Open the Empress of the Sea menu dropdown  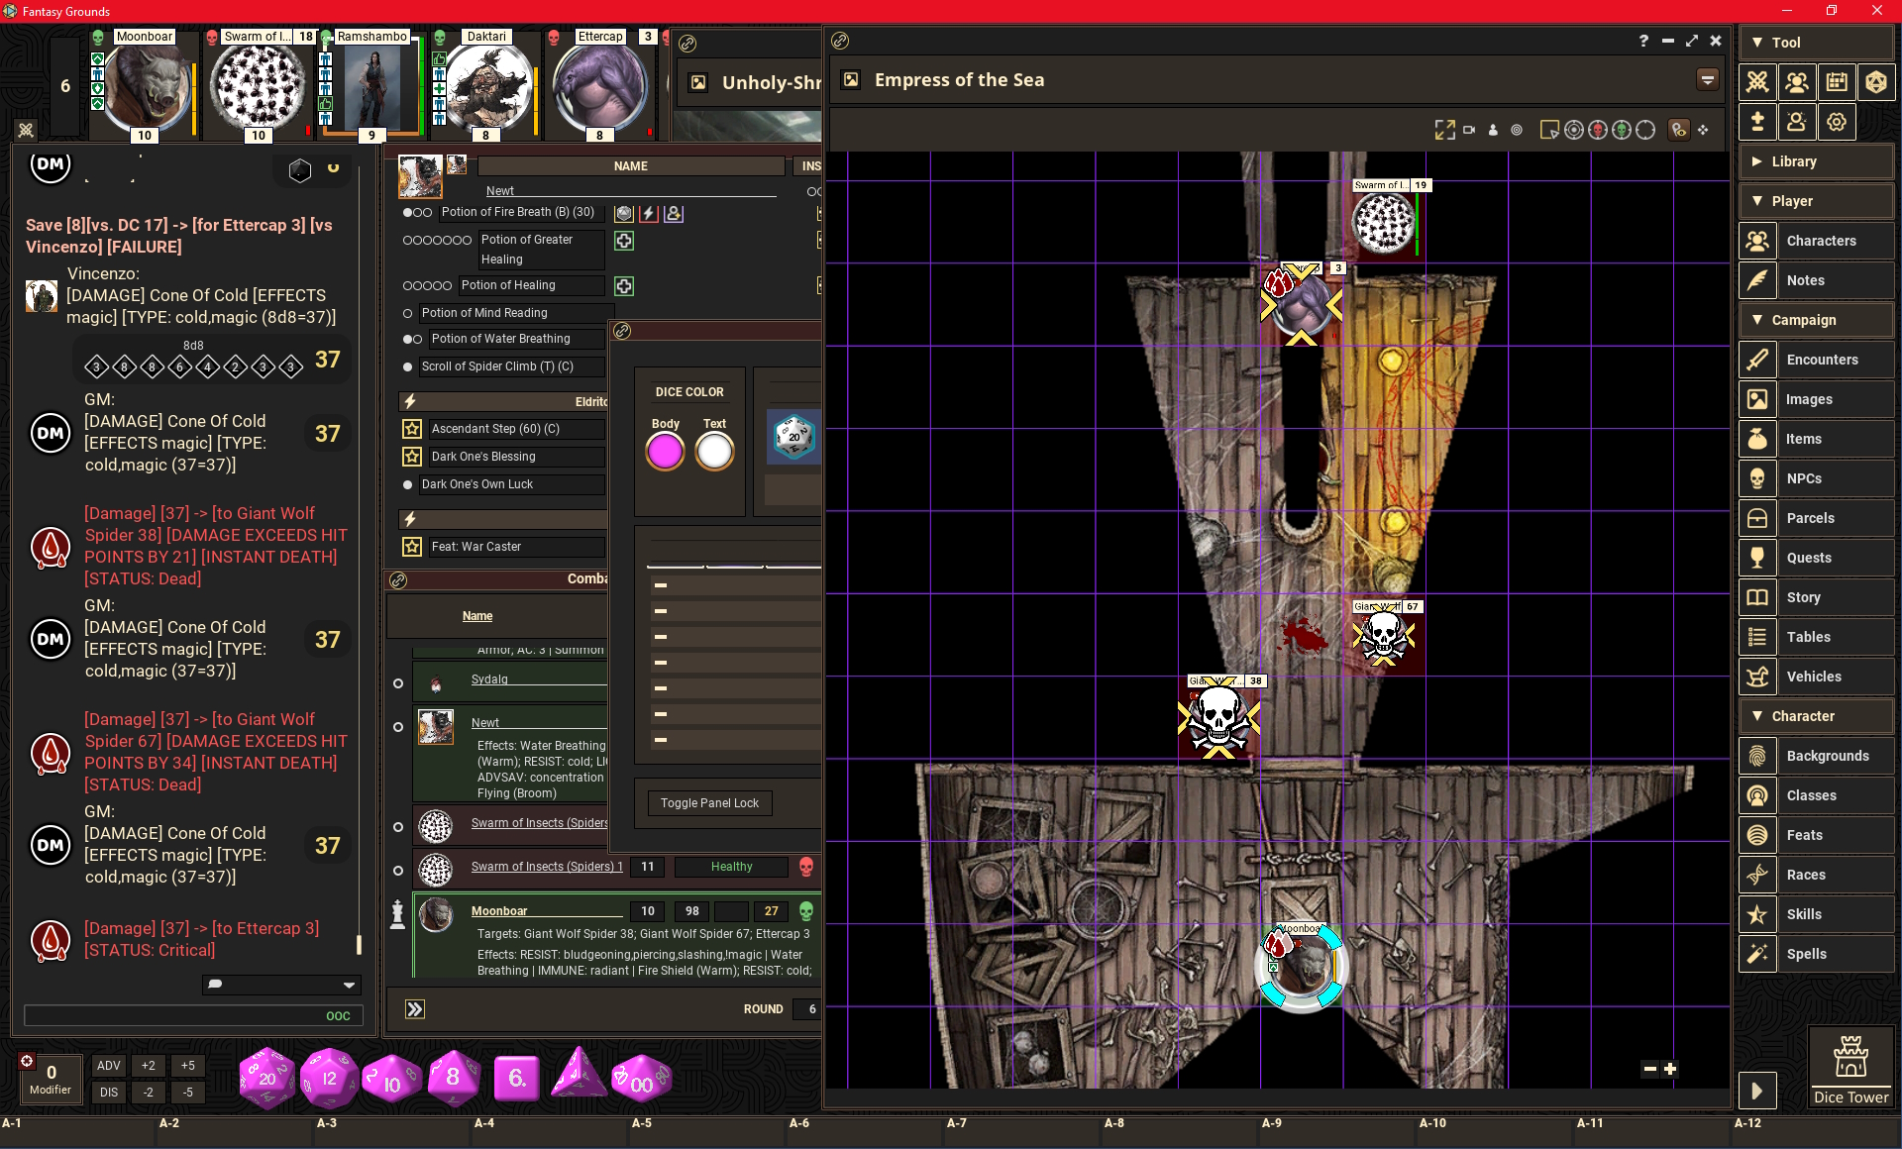pos(1708,80)
